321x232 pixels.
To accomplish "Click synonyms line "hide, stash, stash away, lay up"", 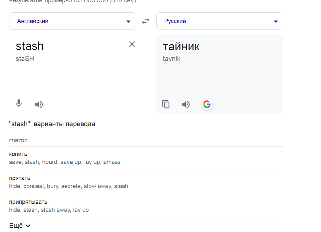I will click(49, 210).
